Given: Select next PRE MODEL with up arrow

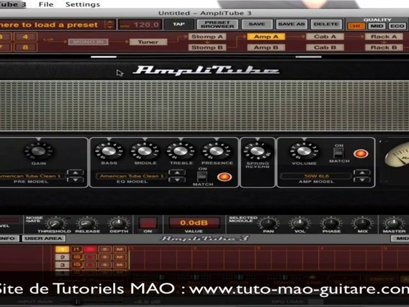Looking at the screenshot, I should (75, 173).
